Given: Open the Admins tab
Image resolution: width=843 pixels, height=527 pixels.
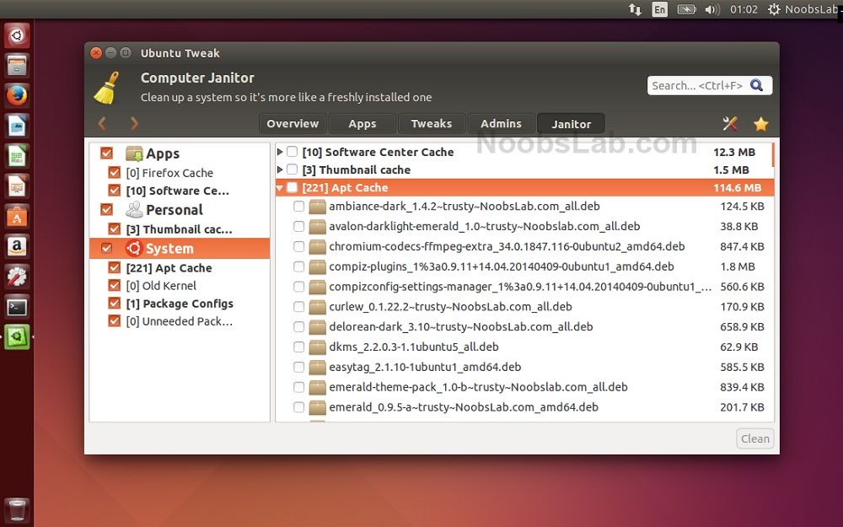Looking at the screenshot, I should pos(501,124).
